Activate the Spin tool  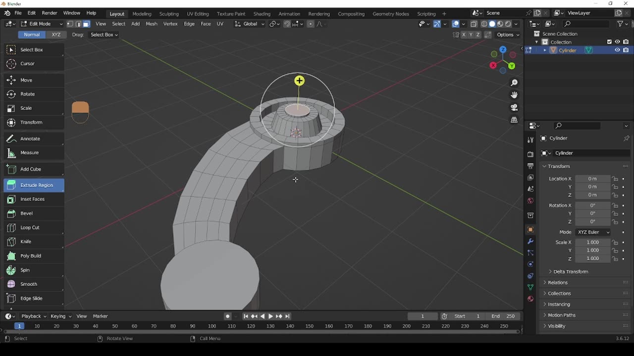(x=34, y=270)
